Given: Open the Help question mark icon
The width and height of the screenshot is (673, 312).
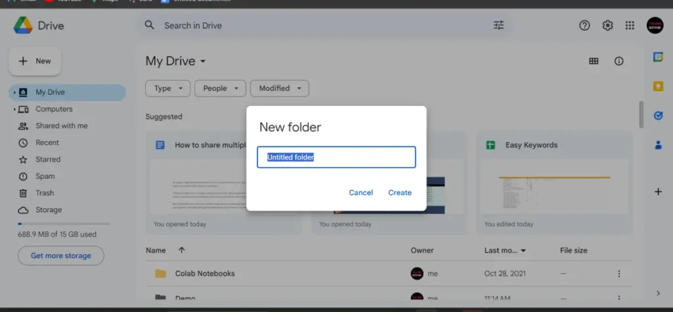Looking at the screenshot, I should (584, 26).
